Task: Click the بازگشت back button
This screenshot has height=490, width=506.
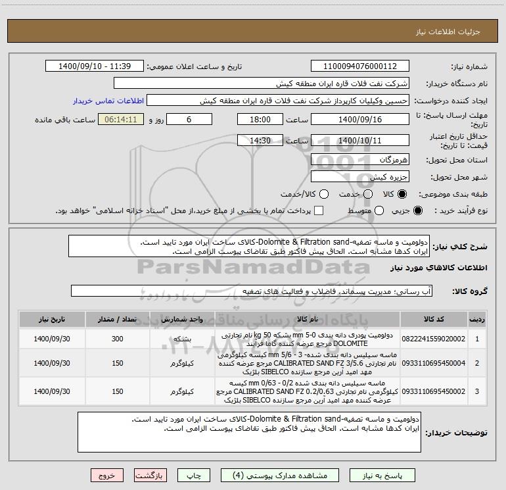Action: pyautogui.click(x=150, y=476)
